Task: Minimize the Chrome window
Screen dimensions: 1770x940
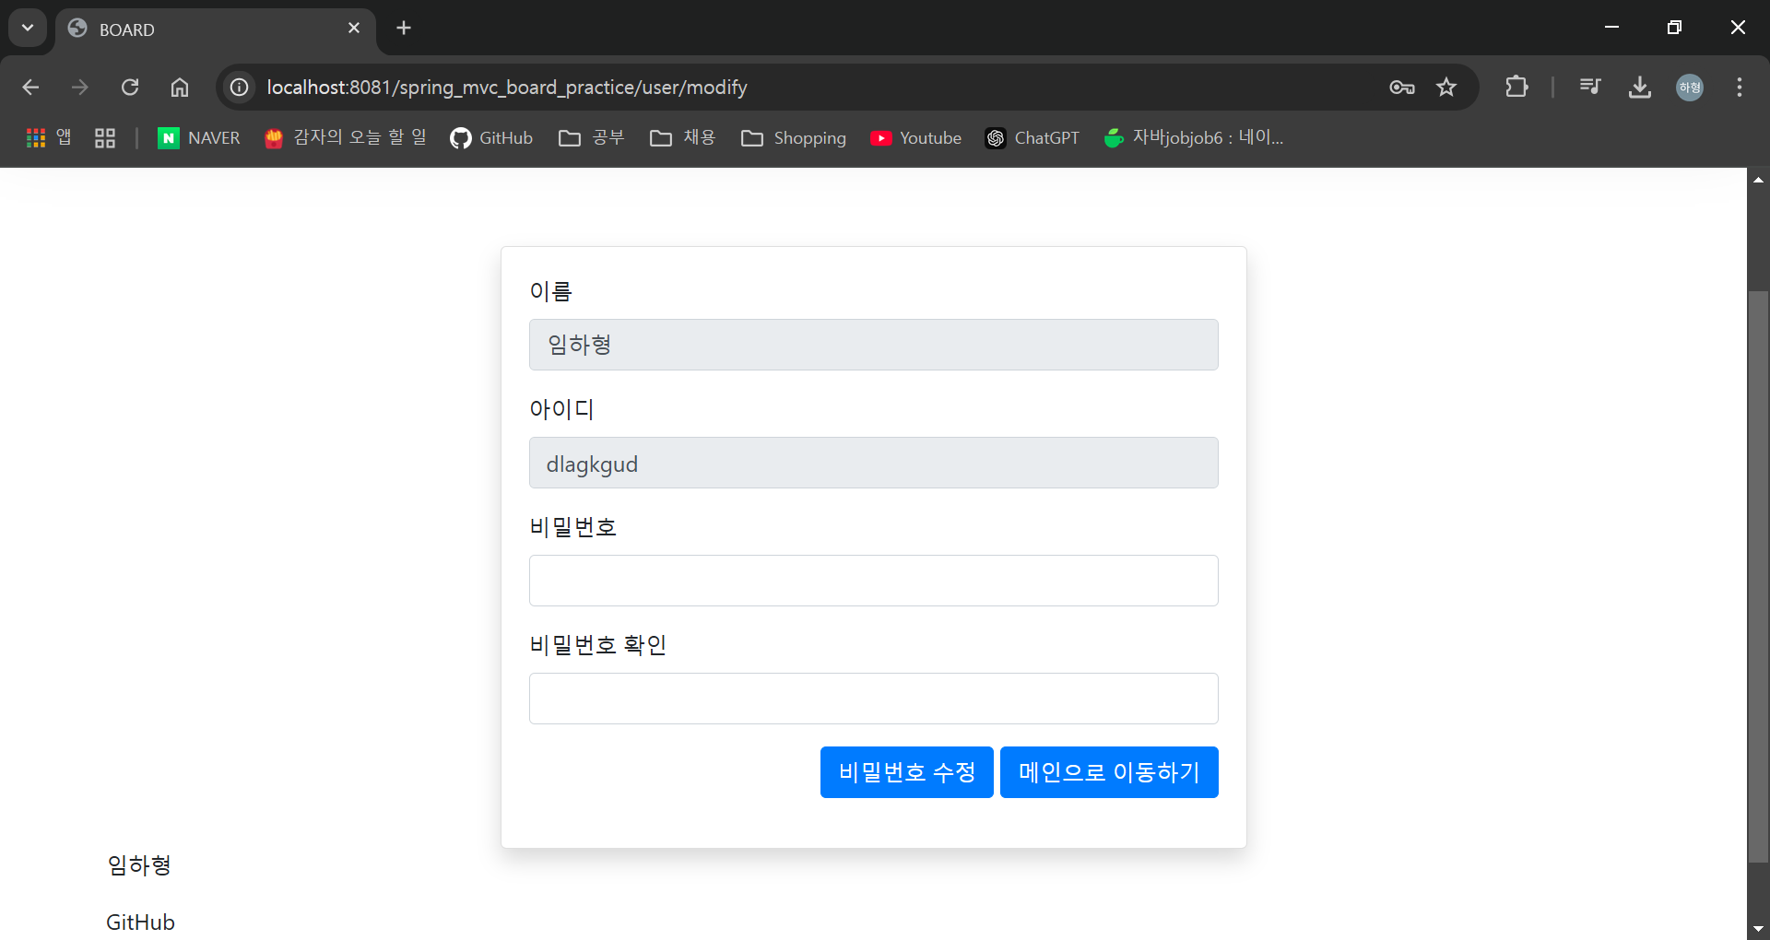Action: point(1611,28)
